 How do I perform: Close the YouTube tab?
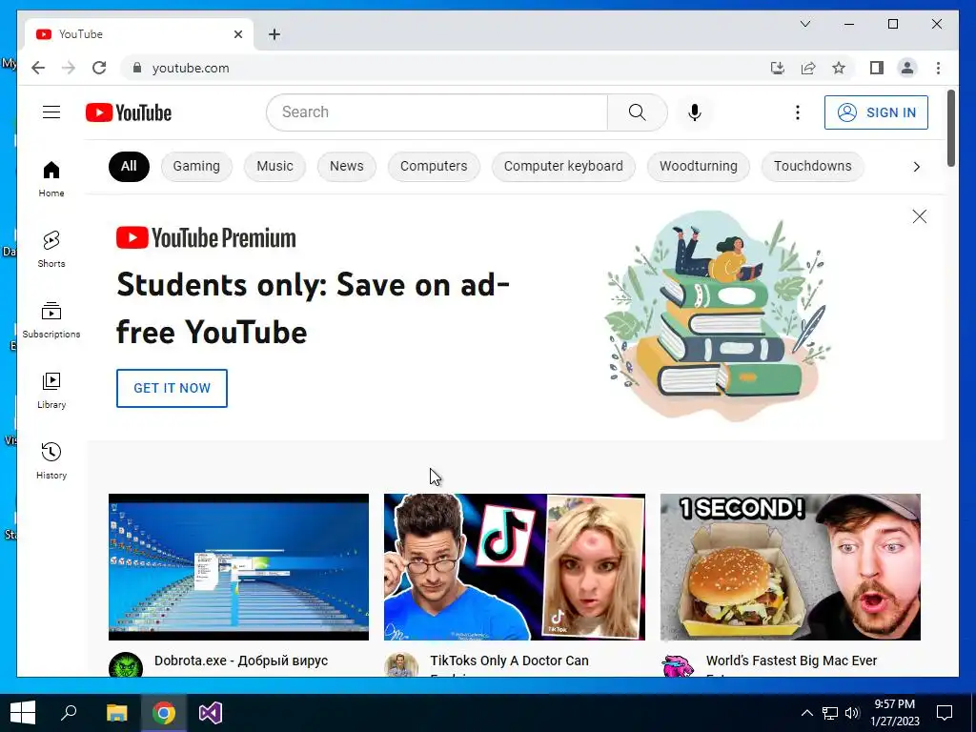pyautogui.click(x=237, y=34)
